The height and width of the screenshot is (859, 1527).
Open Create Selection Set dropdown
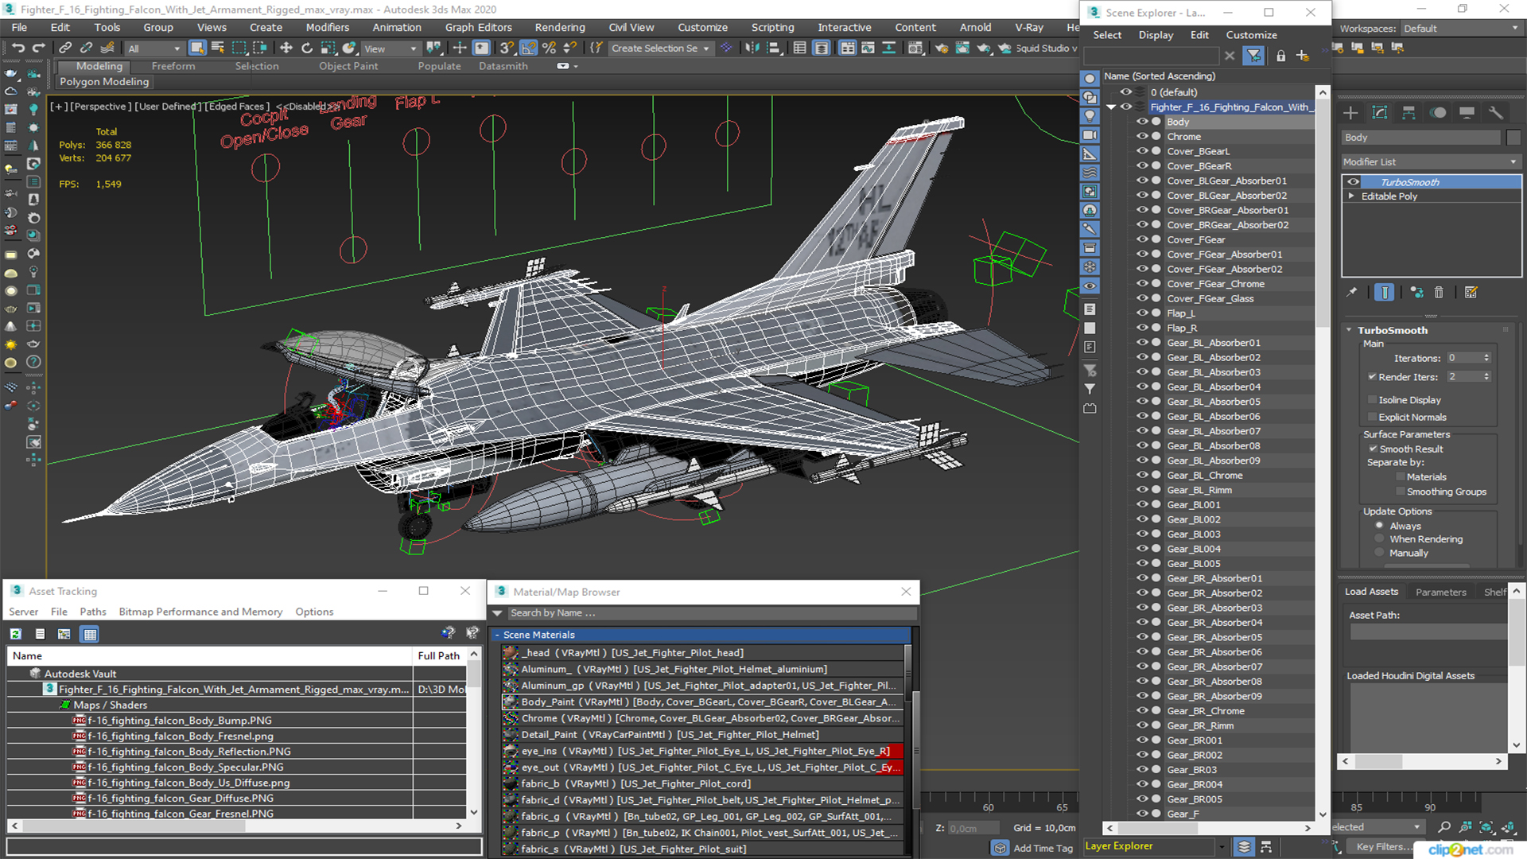coord(660,49)
